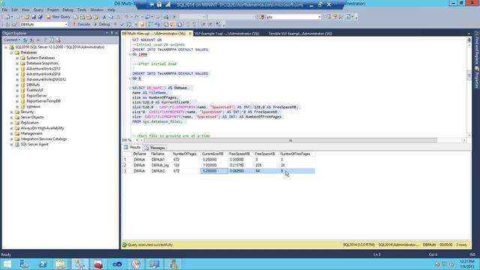This screenshot has width=480, height=270.
Task: Click the Cancel Executing Query icon
Action: coord(115,24)
